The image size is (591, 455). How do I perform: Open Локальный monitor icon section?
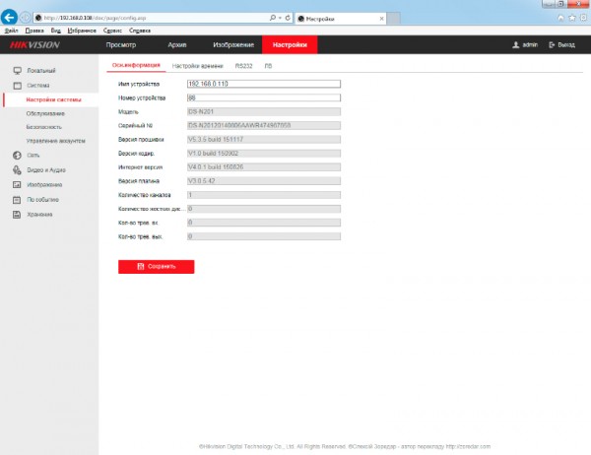17,71
